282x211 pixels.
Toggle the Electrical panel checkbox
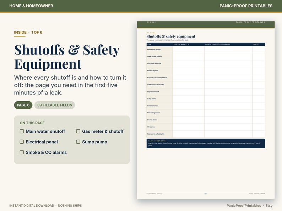22,142
